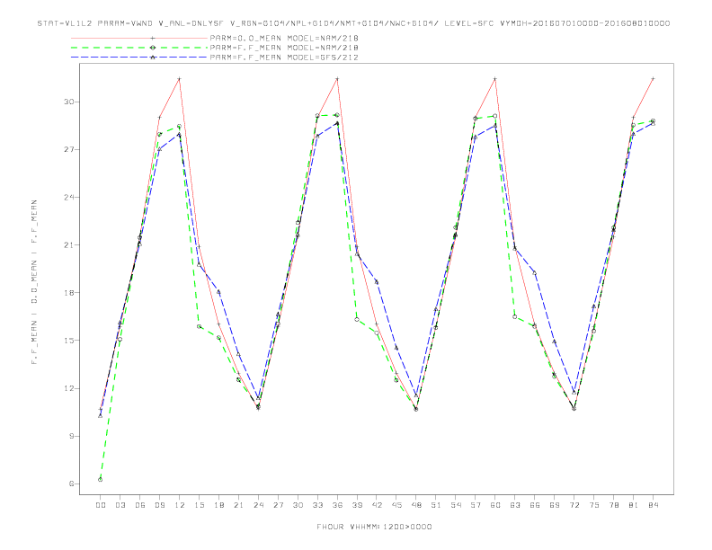Viewport: 712px width, 550px height.
Task: Click x-axis forecast hour label 75
Action: click(594, 505)
